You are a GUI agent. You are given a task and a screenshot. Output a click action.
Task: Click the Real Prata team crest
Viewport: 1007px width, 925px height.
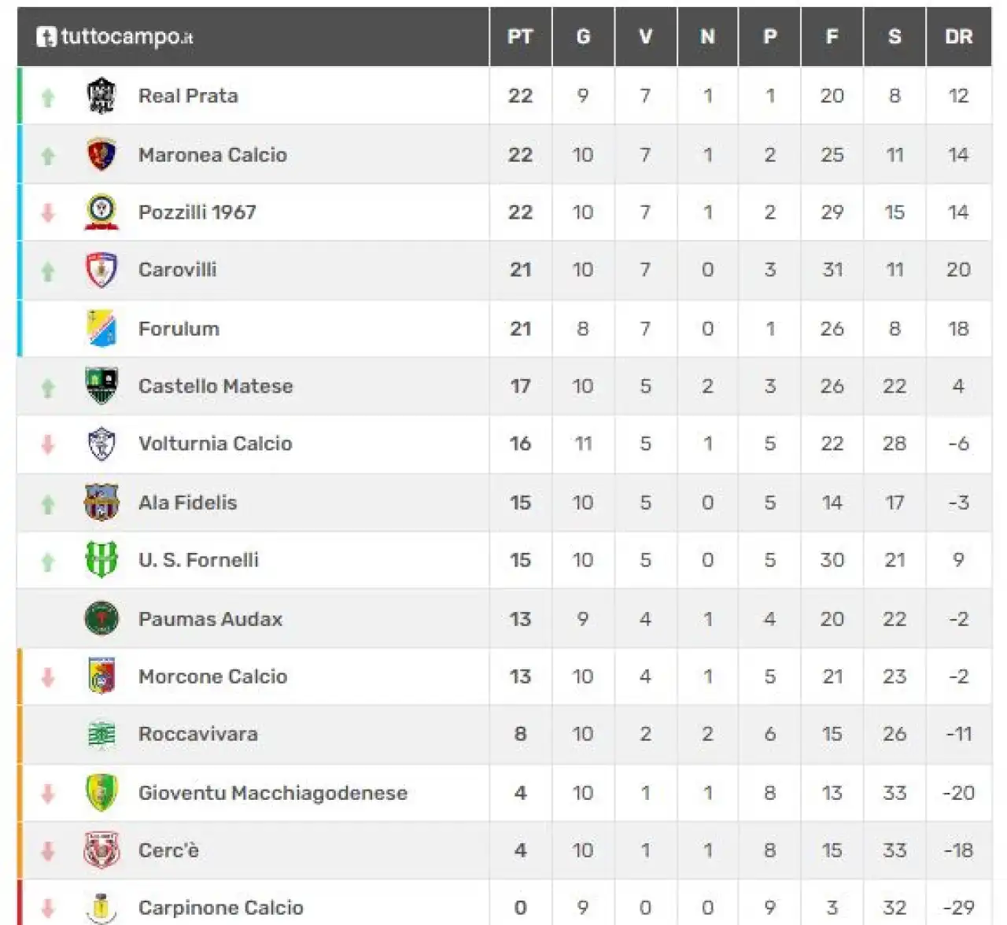pos(101,96)
